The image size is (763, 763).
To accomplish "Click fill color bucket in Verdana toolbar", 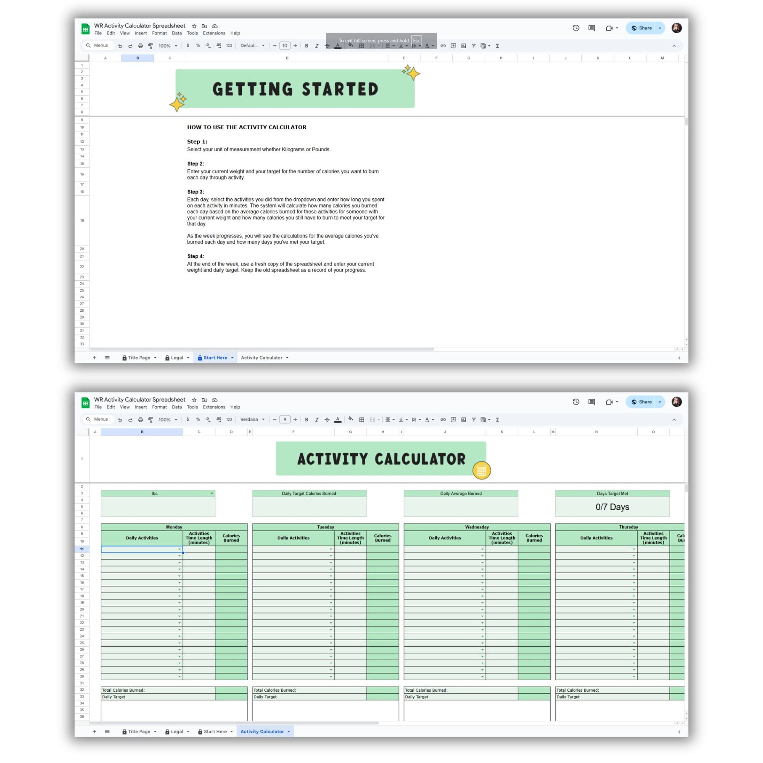I will click(x=350, y=419).
